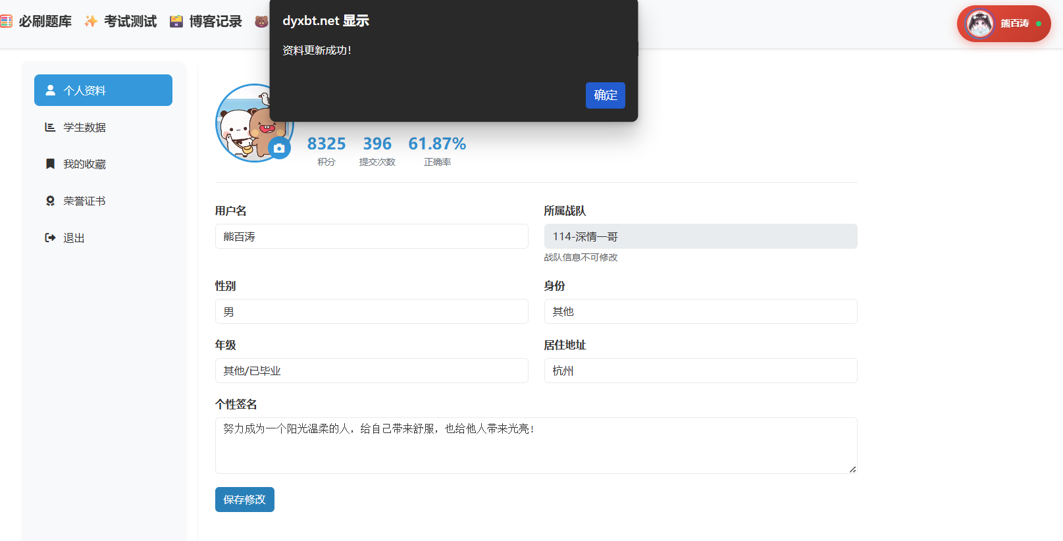The height and width of the screenshot is (541, 1063).
Task: Click the 居住地址 field containing 杭州
Action: point(700,371)
